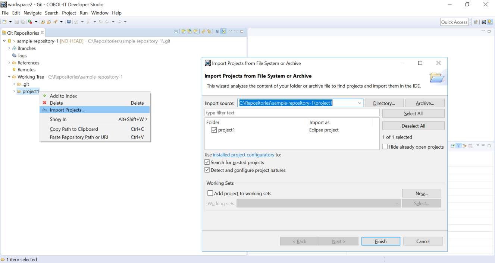The width and height of the screenshot is (495, 263).
Task: Open the Import source dropdown arrow
Action: (360, 103)
